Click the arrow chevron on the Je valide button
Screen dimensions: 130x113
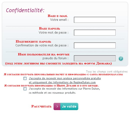57,106
